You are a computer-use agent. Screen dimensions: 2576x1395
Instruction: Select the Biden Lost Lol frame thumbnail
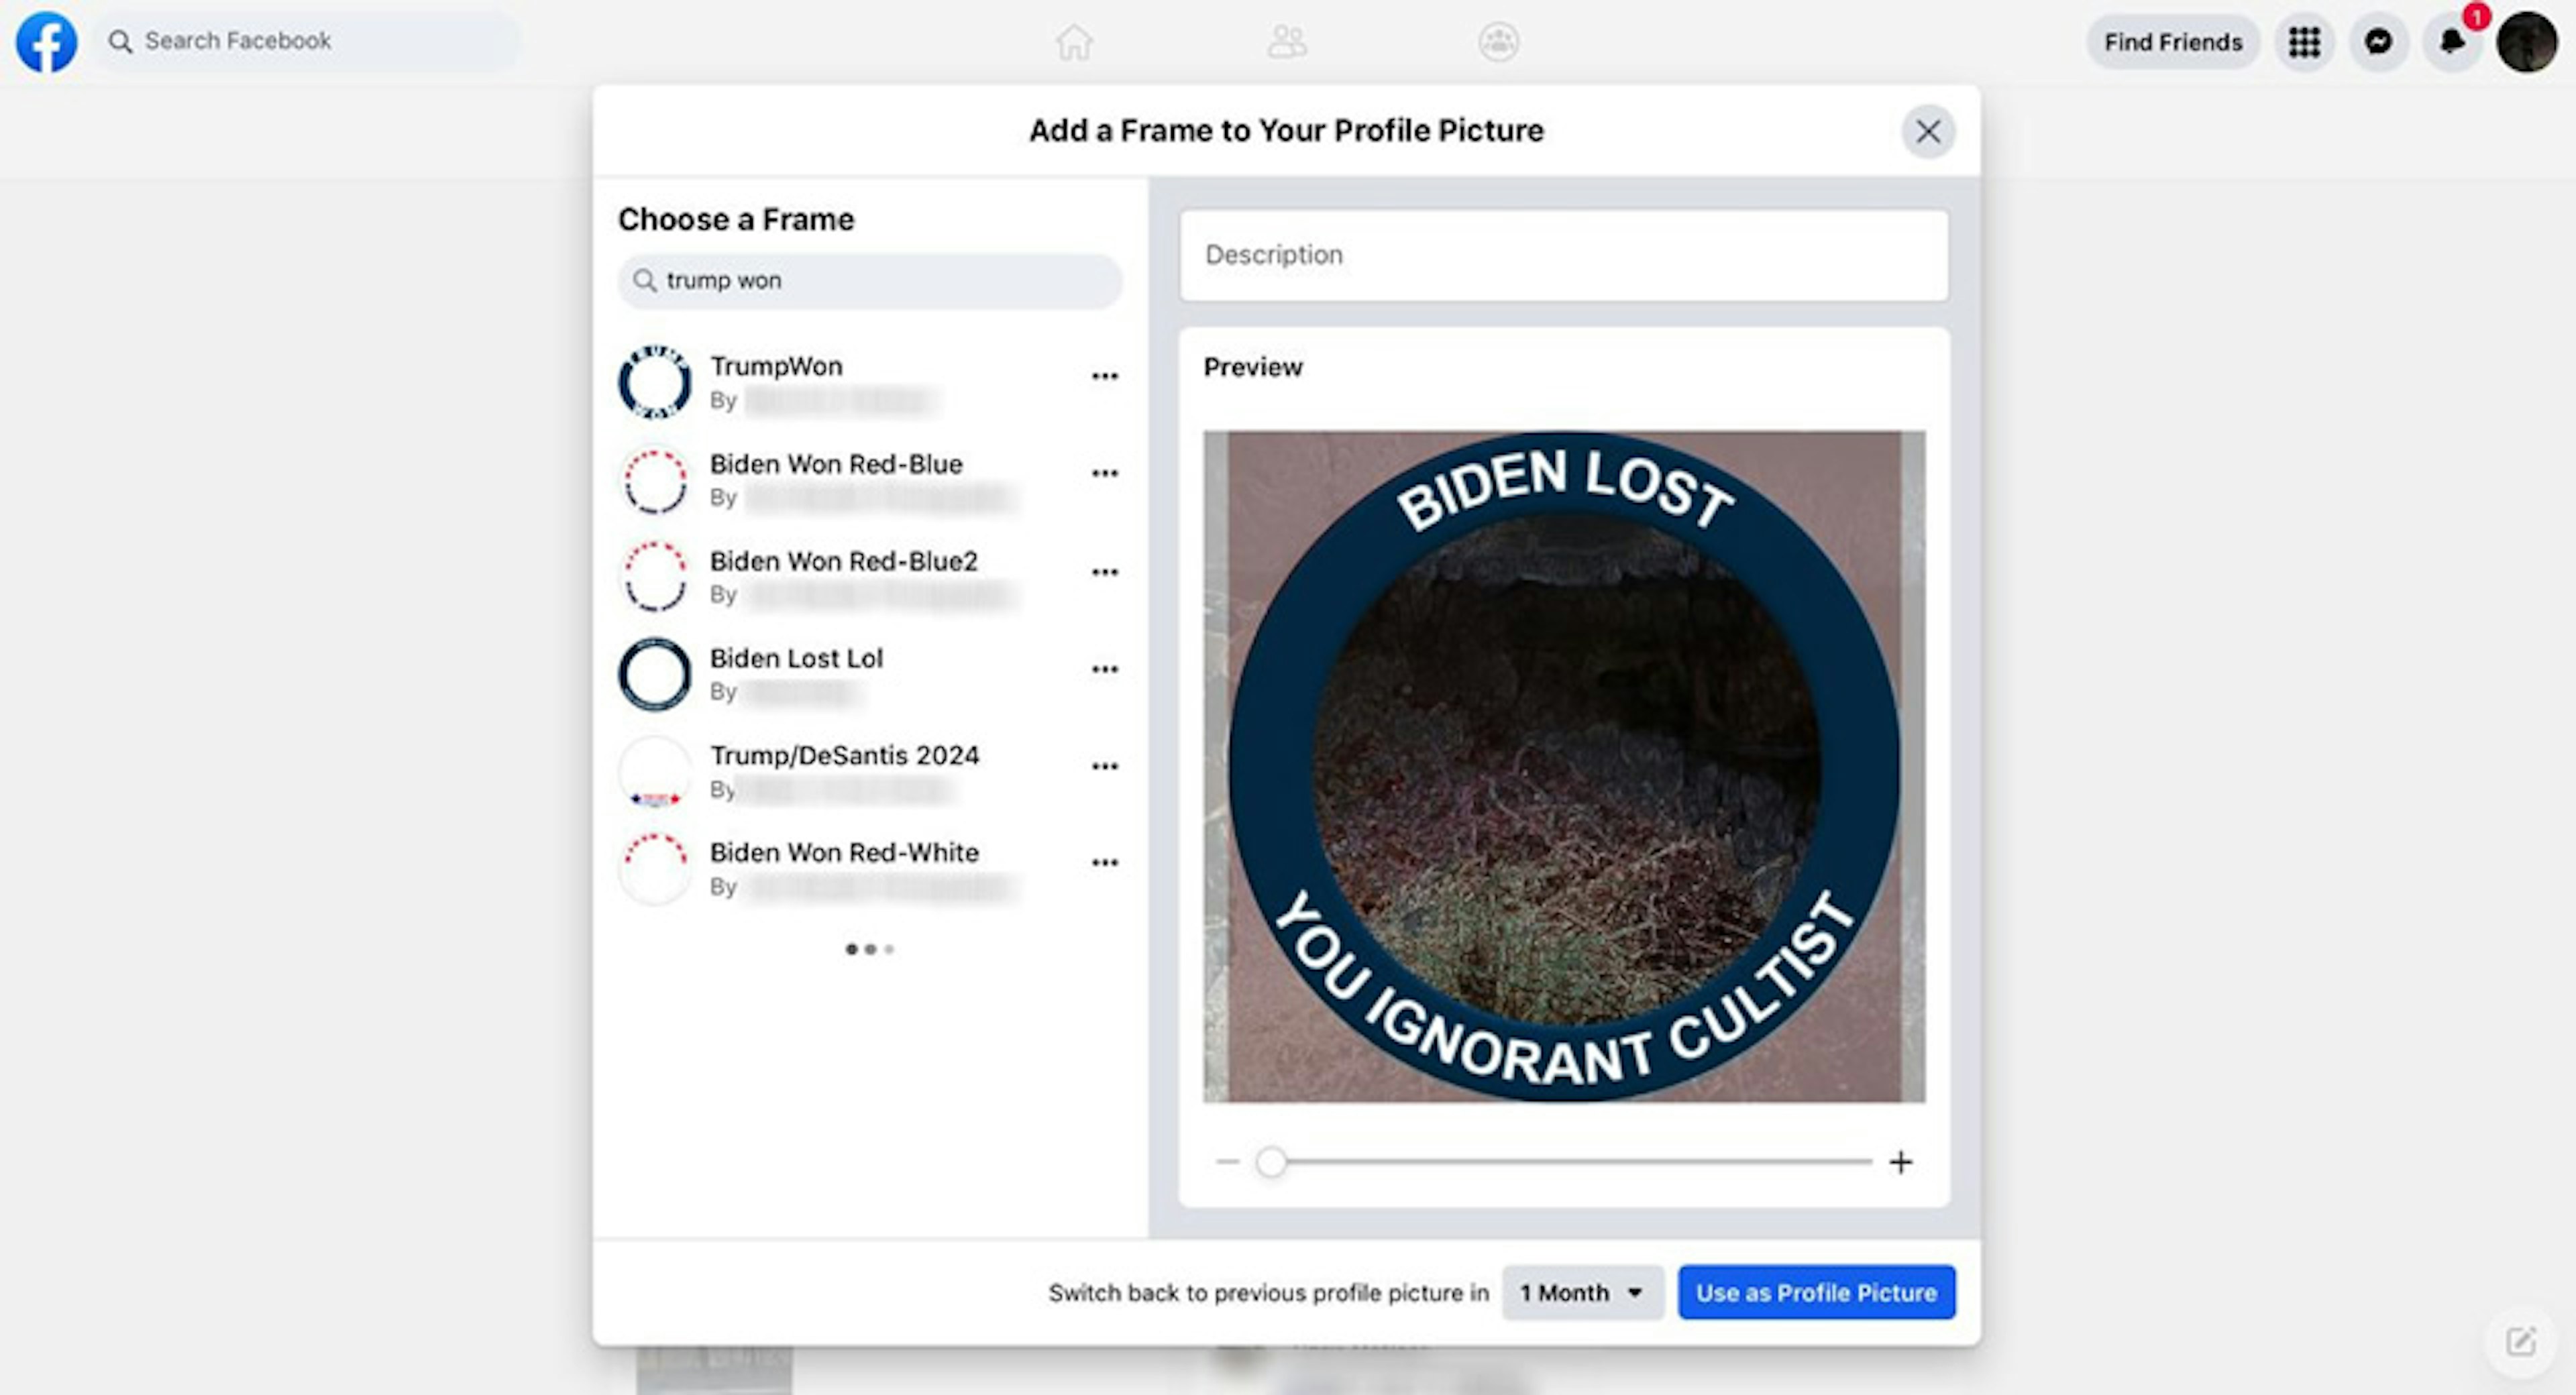tap(655, 674)
